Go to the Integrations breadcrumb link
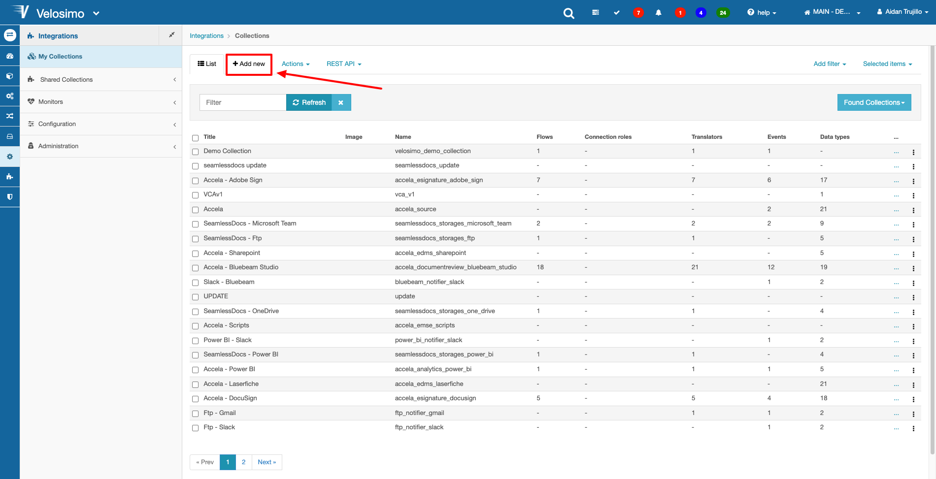Image resolution: width=936 pixels, height=479 pixels. click(x=206, y=36)
